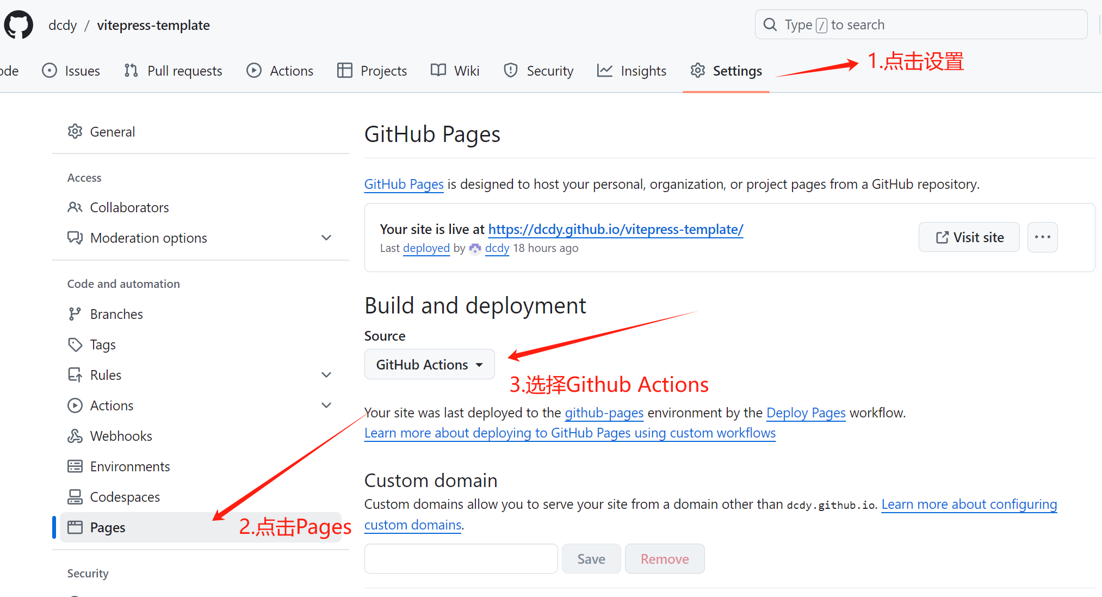1102x597 pixels.
Task: Click the Webhooks icon
Action: pyautogui.click(x=75, y=436)
